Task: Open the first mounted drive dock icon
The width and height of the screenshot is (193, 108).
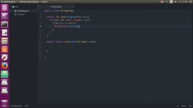Action: pos(5,83)
